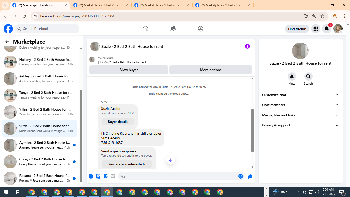The image size is (350, 197).
Task: Open the notifications bell
Action: (327, 29)
